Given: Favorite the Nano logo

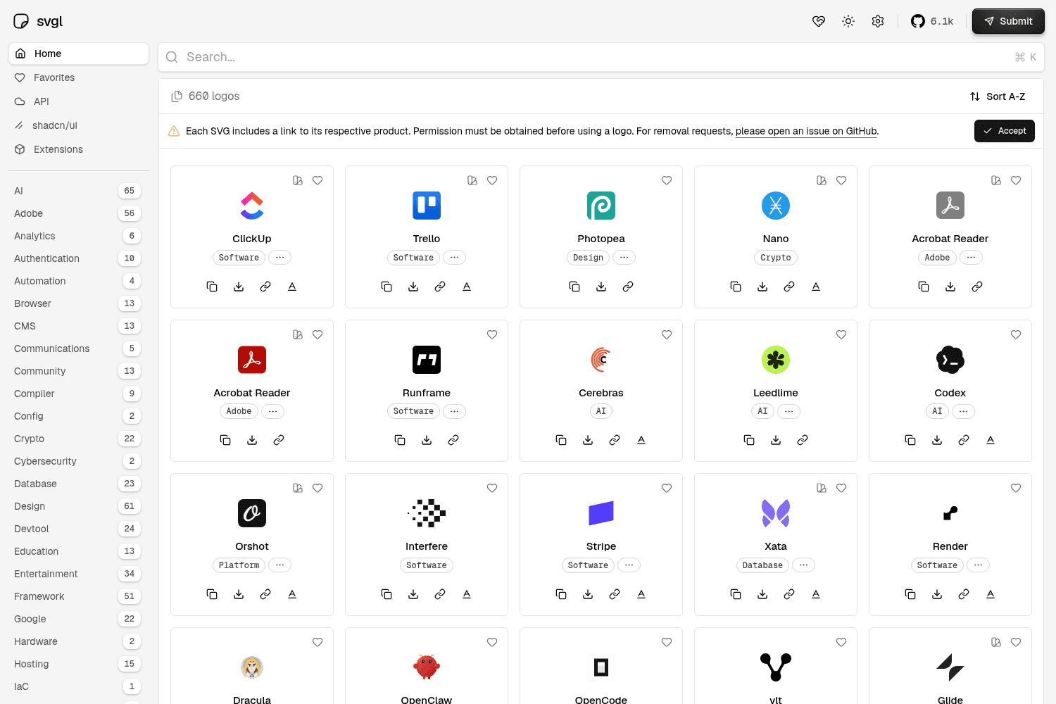Looking at the screenshot, I should 841,180.
